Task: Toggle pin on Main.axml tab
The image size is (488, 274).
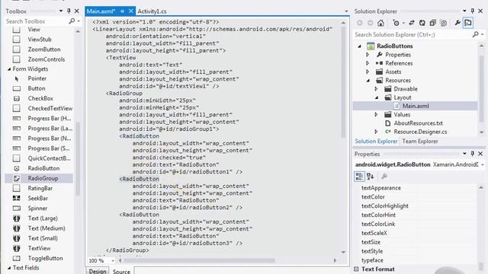Action: pyautogui.click(x=122, y=11)
